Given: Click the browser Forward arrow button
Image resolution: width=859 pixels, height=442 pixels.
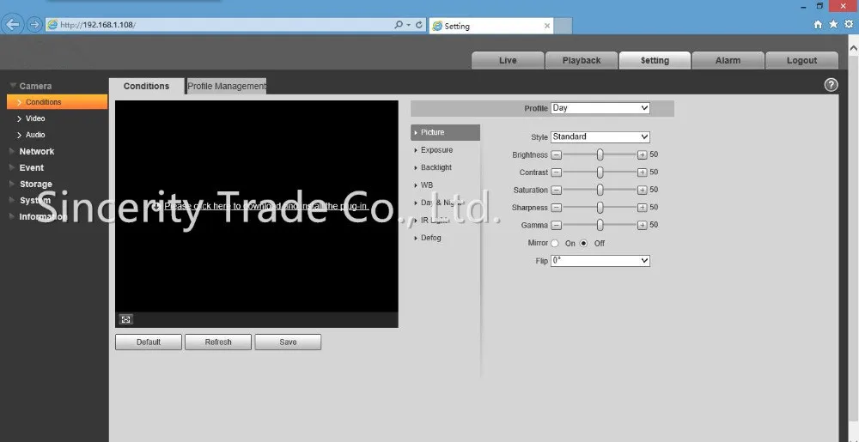Looking at the screenshot, I should click(x=34, y=25).
